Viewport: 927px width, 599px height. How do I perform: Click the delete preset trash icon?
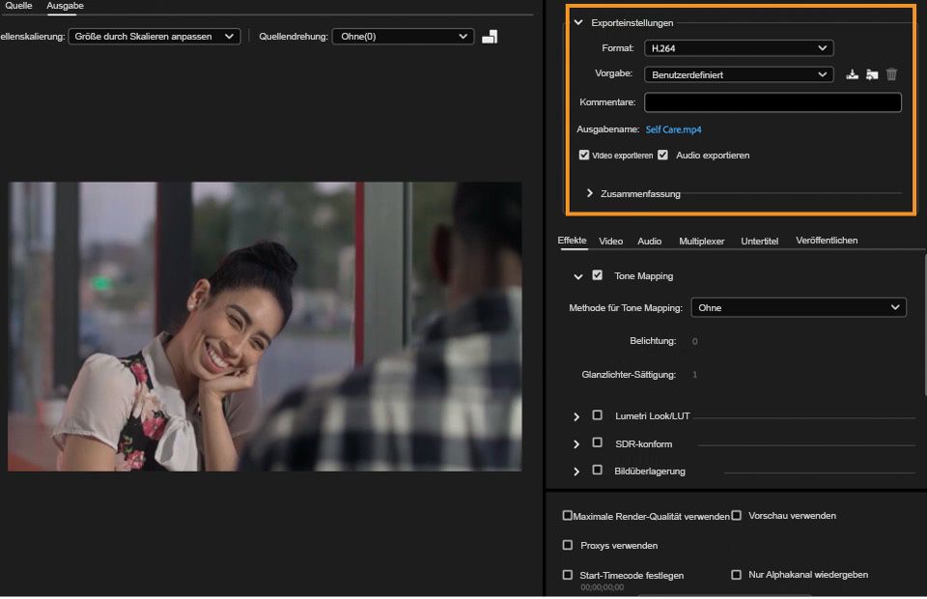click(891, 74)
